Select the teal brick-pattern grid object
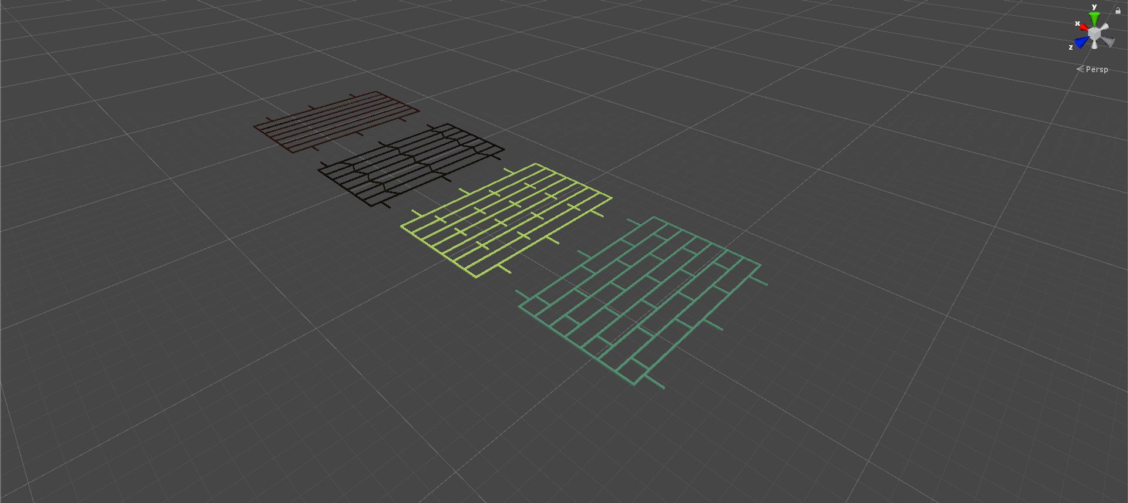This screenshot has height=503, width=1128. [x=640, y=301]
